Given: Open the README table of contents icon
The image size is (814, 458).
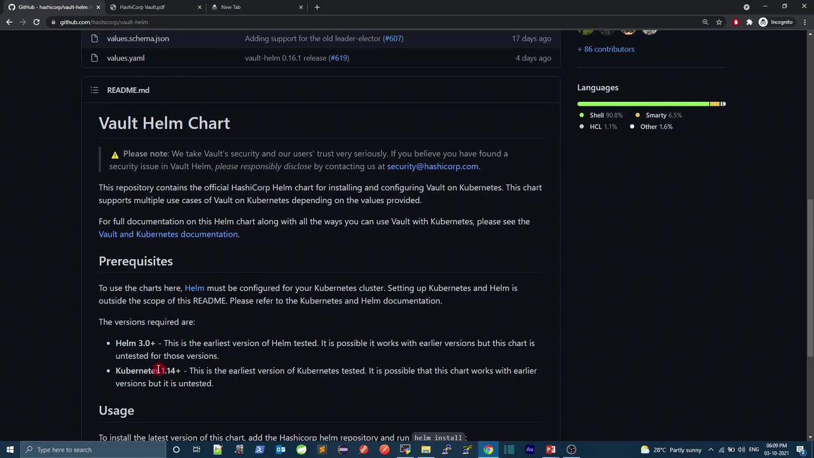Looking at the screenshot, I should tap(95, 90).
